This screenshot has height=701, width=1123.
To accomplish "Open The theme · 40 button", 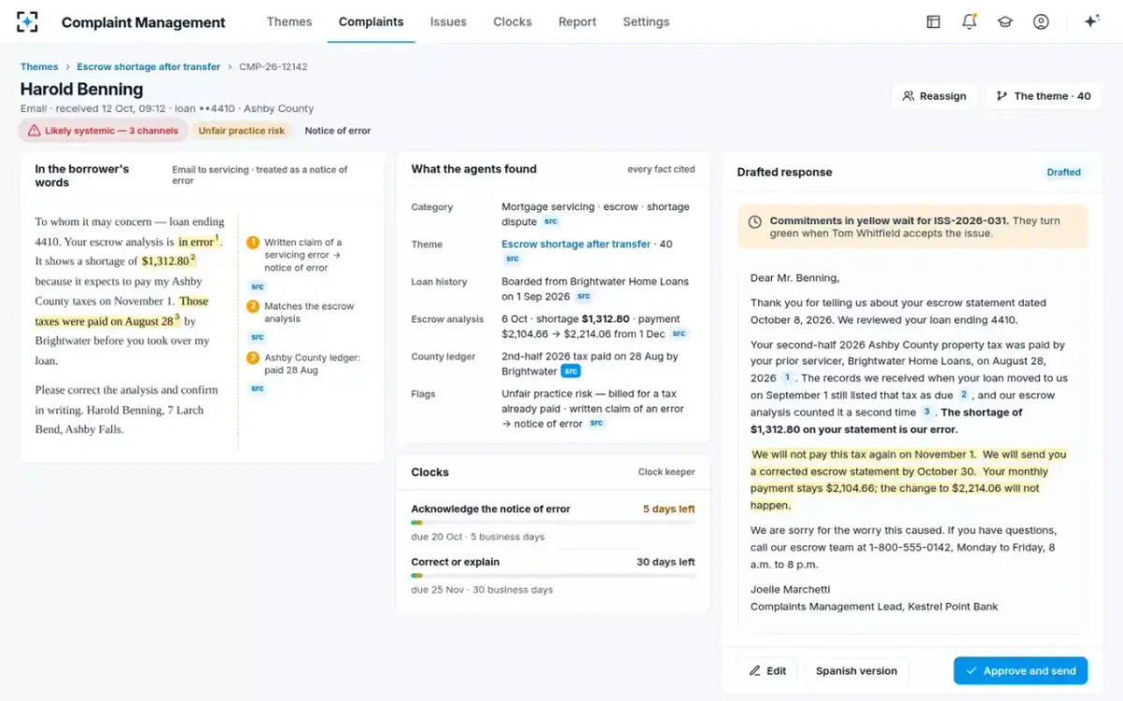I will click(x=1043, y=96).
